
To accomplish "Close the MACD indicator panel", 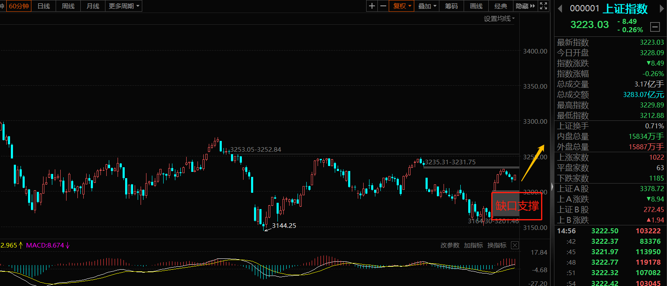I will (515, 245).
